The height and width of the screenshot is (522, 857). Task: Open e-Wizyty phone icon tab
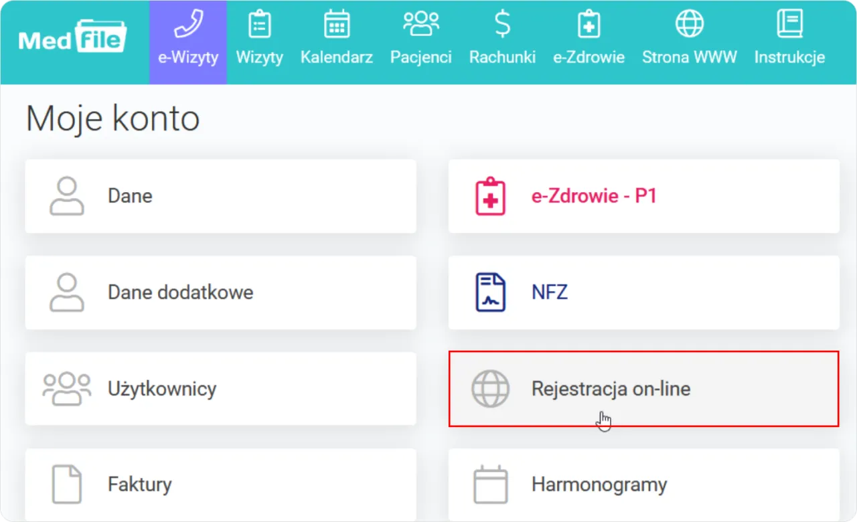(188, 25)
